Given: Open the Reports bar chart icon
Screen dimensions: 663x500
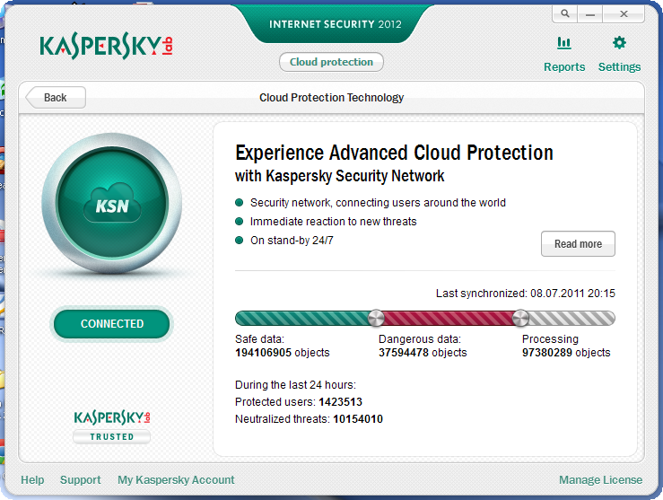Looking at the screenshot, I should pyautogui.click(x=563, y=43).
